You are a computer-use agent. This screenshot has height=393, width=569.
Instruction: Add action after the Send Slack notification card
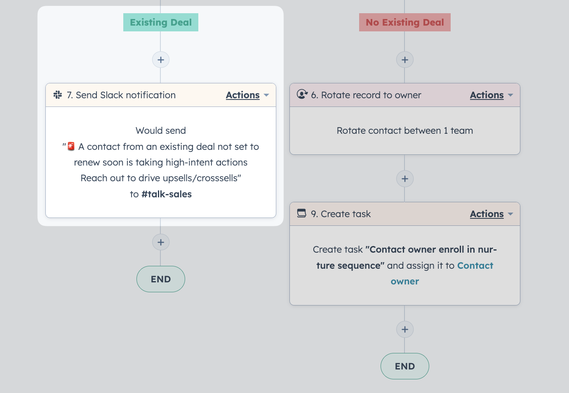click(x=161, y=242)
